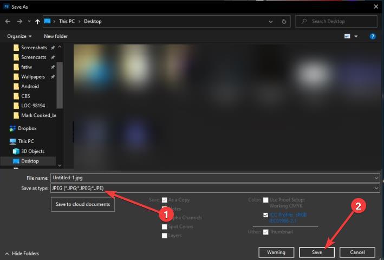Change the view layout icon

(x=347, y=36)
